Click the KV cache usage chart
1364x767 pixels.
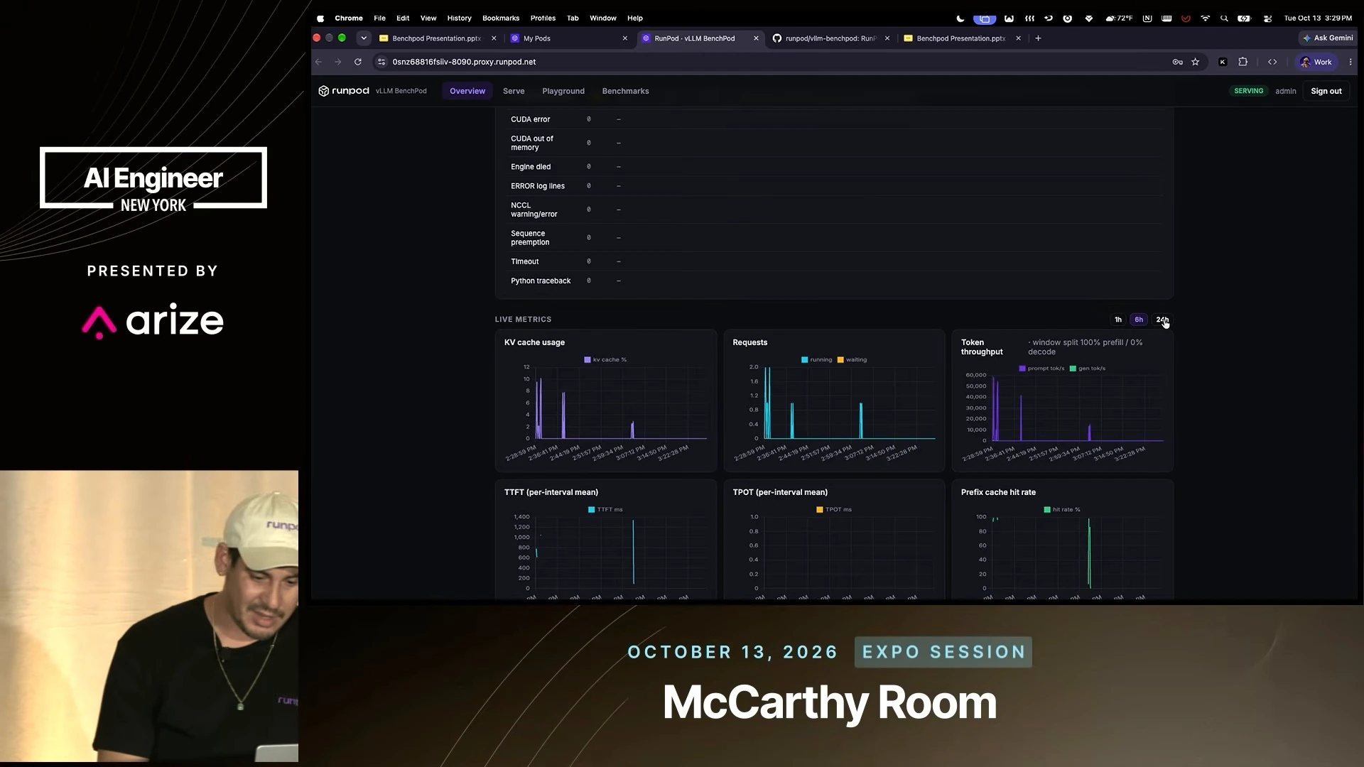pos(606,401)
